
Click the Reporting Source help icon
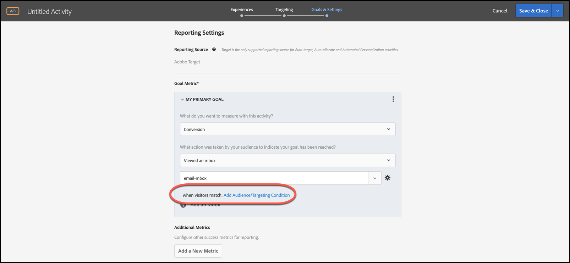point(214,50)
